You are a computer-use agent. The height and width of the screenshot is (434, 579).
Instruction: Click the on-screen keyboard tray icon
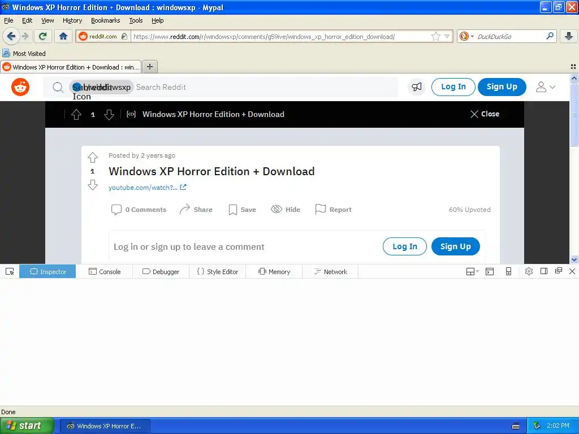click(x=516, y=426)
